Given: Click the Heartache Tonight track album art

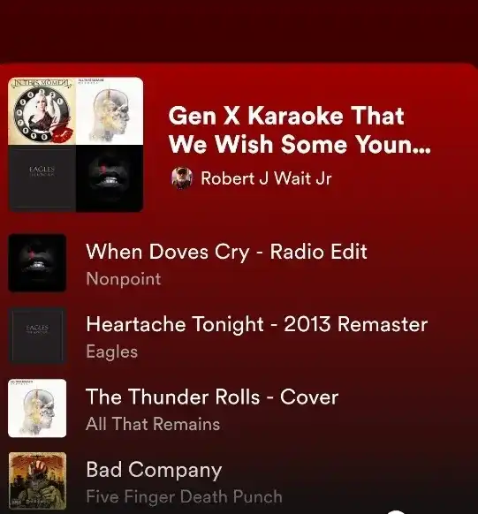Looking at the screenshot, I should [x=37, y=336].
